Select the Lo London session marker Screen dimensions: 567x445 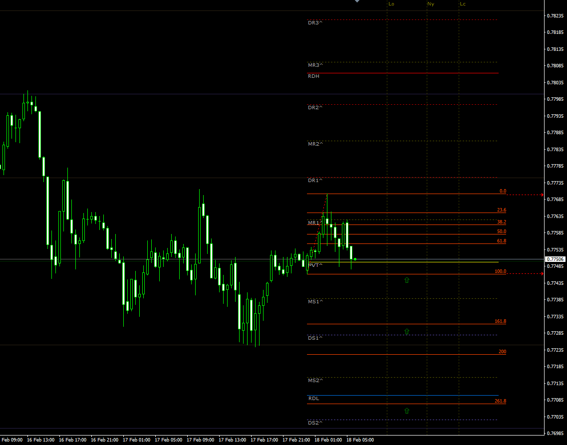coord(391,4)
